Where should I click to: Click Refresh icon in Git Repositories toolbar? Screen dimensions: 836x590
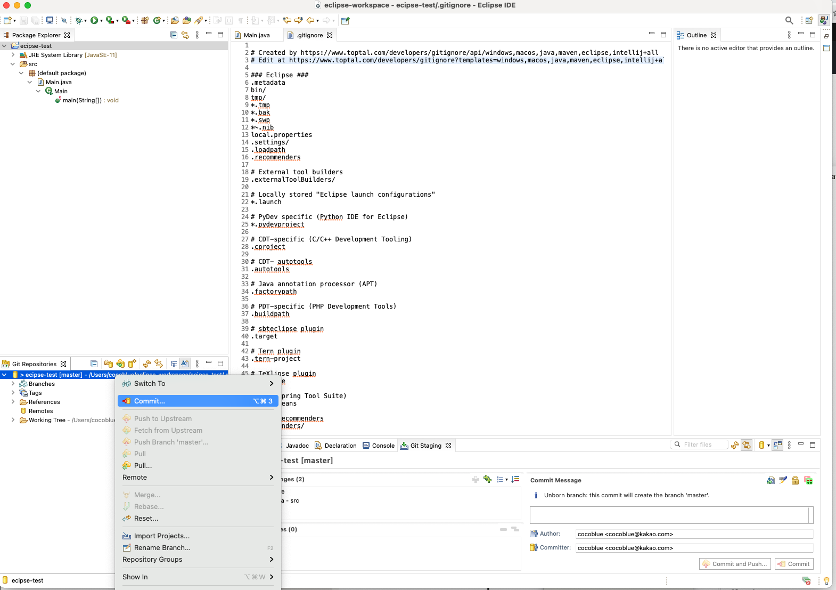146,363
